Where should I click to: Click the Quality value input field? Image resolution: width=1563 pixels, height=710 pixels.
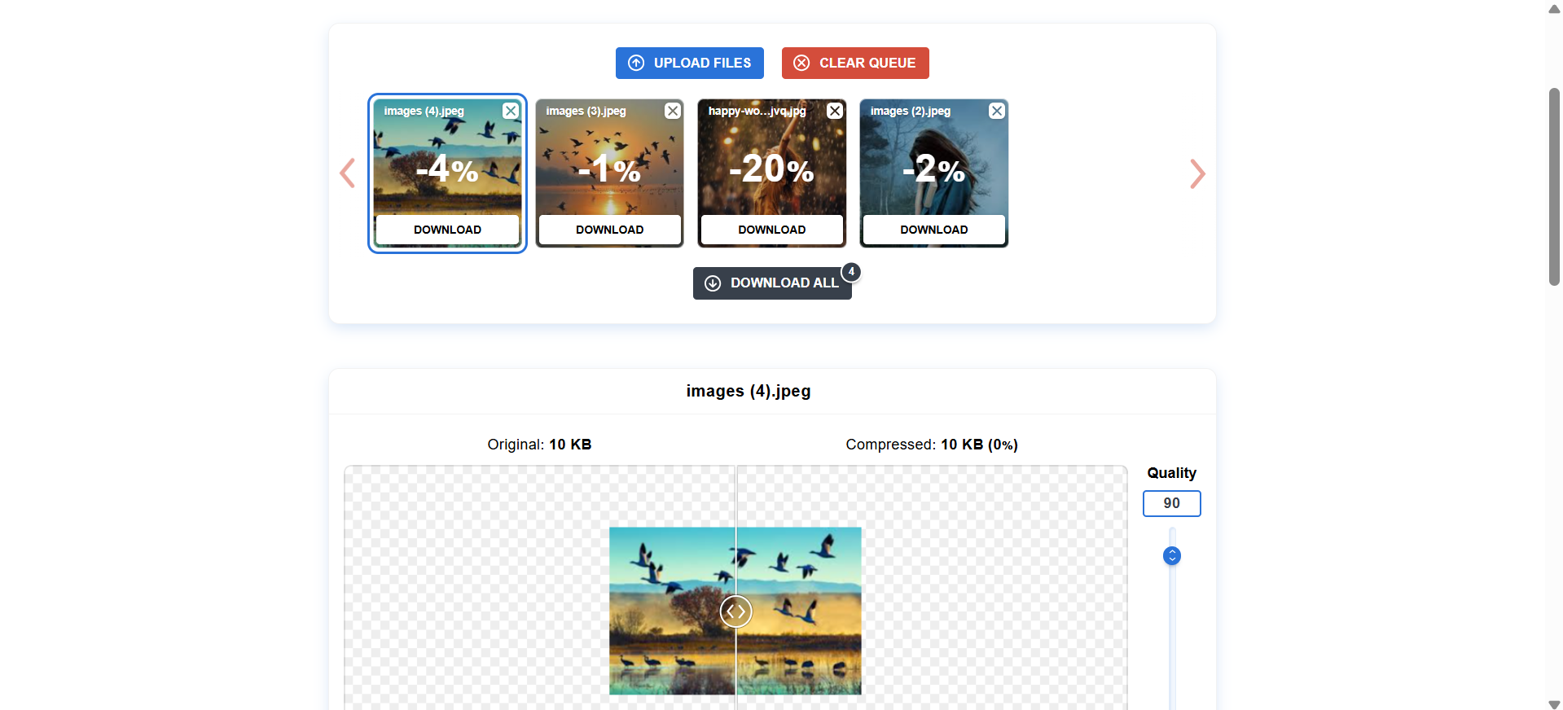[1171, 503]
